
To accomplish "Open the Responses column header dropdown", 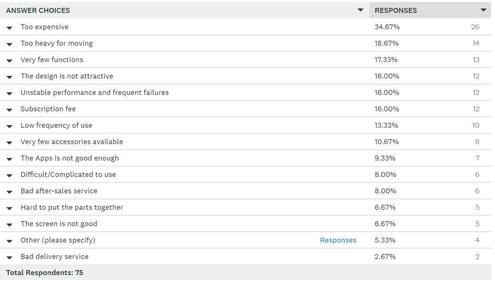I will click(x=484, y=10).
